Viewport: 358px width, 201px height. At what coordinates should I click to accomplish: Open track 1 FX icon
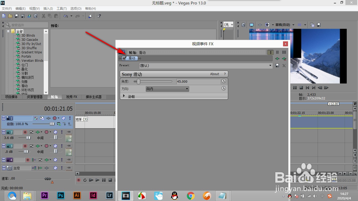click(x=48, y=118)
